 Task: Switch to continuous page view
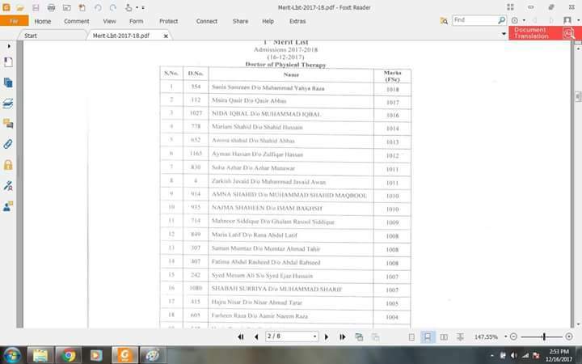click(x=428, y=336)
